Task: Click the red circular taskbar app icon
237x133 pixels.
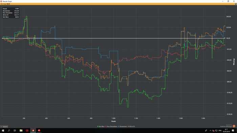Action: pyautogui.click(x=27, y=130)
